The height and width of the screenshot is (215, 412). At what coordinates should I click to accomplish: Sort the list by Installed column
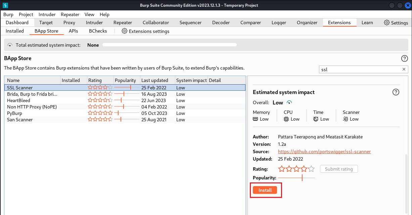(74, 80)
